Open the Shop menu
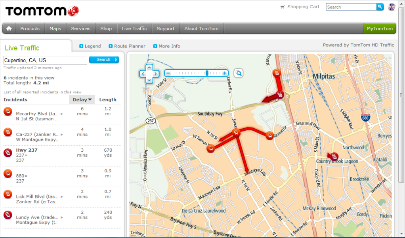 [106, 29]
